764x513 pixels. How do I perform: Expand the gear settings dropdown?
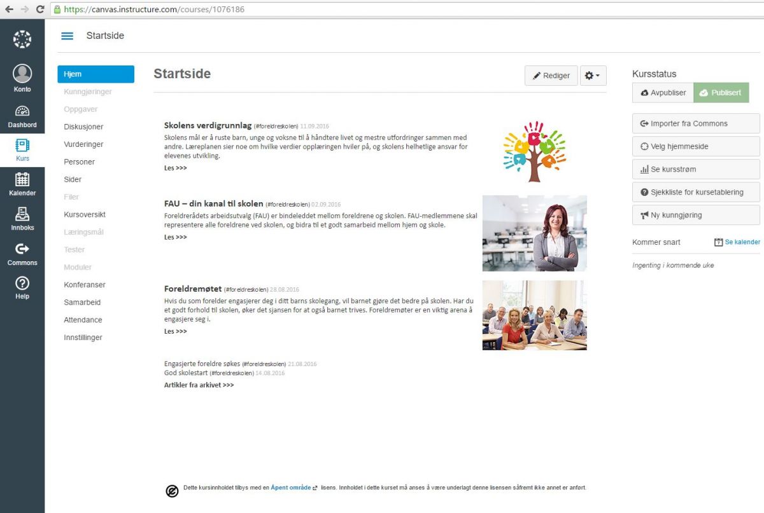(x=593, y=76)
